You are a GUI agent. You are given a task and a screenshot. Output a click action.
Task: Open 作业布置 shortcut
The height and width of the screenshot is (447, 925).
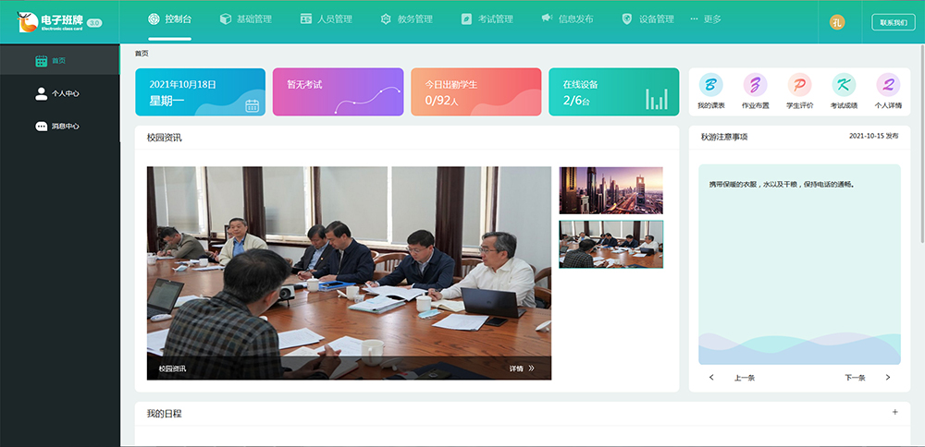[755, 91]
